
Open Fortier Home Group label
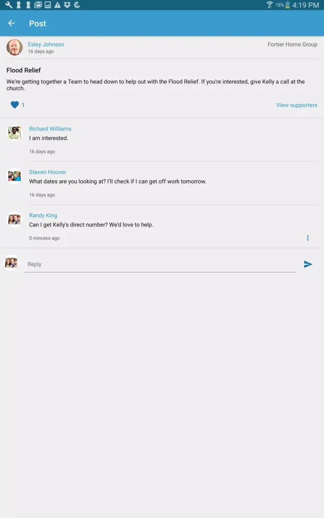pos(292,44)
